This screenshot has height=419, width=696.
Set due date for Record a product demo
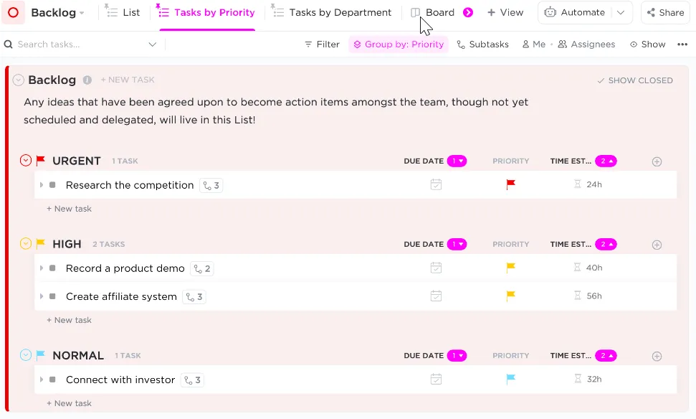click(x=436, y=268)
